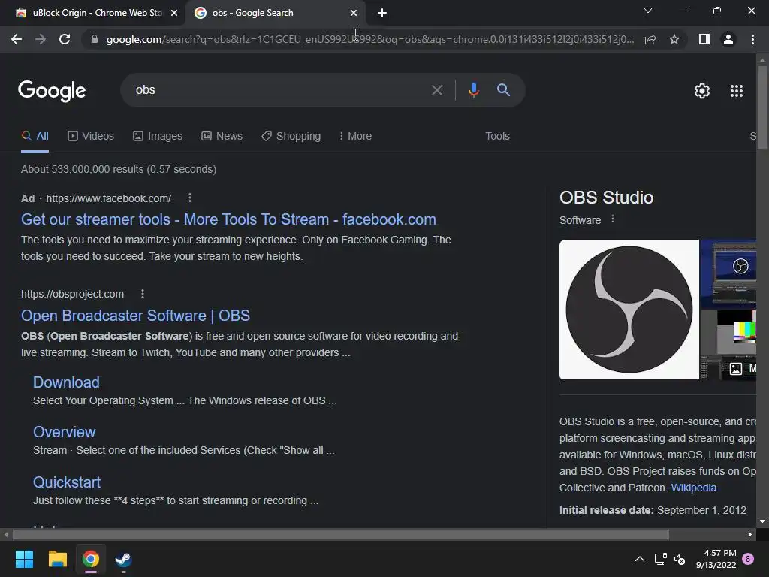
Task: Open Chrome profile menu
Action: click(728, 39)
